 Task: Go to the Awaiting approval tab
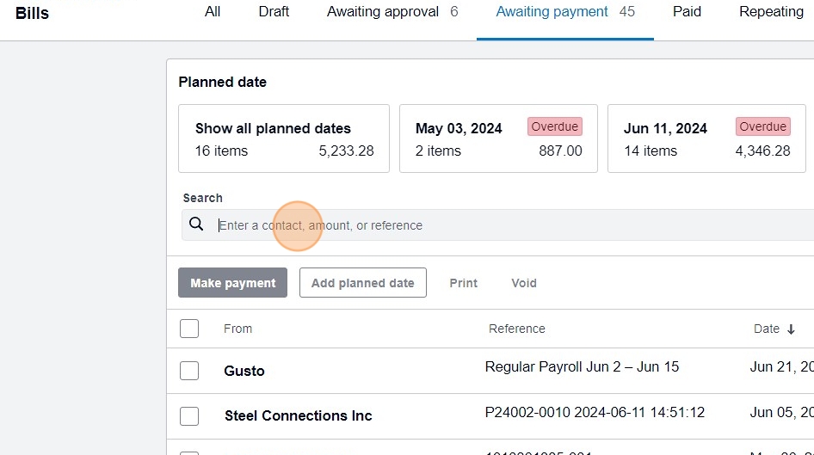click(392, 12)
